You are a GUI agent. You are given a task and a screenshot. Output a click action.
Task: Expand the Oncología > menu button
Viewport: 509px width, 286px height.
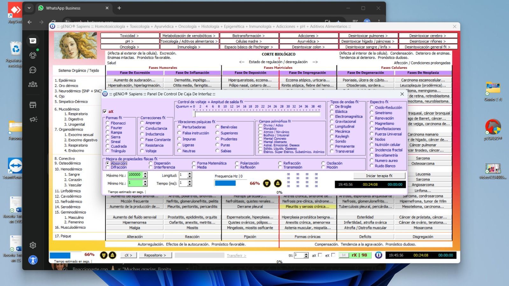129,47
